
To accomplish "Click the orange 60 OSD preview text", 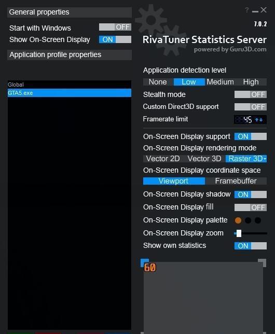I will click(x=150, y=268).
